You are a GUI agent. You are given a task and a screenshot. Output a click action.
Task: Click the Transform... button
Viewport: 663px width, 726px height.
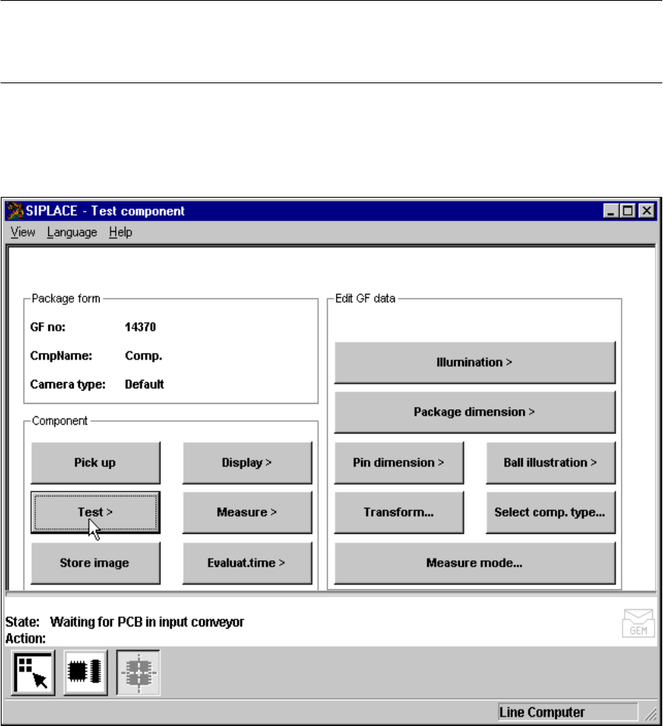[399, 513]
